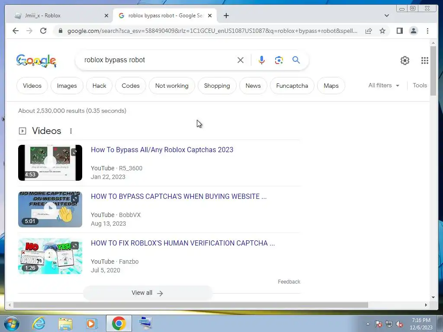
Task: Click vertical scrollbar down arrow
Action: [x=433, y=297]
